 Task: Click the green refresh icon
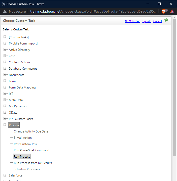pyautogui.click(x=166, y=20)
